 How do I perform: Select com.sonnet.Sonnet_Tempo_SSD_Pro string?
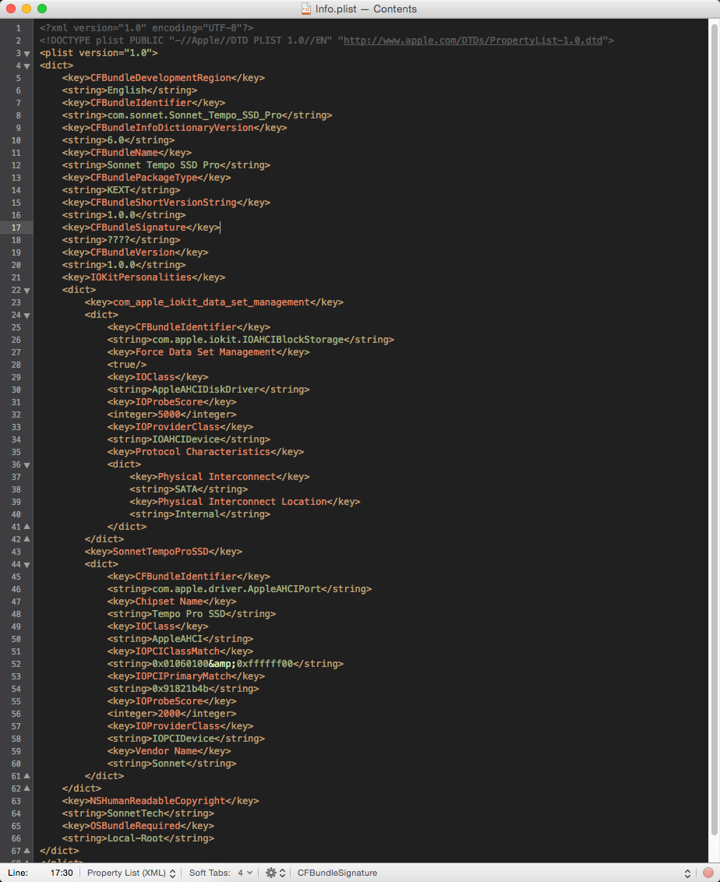[194, 115]
